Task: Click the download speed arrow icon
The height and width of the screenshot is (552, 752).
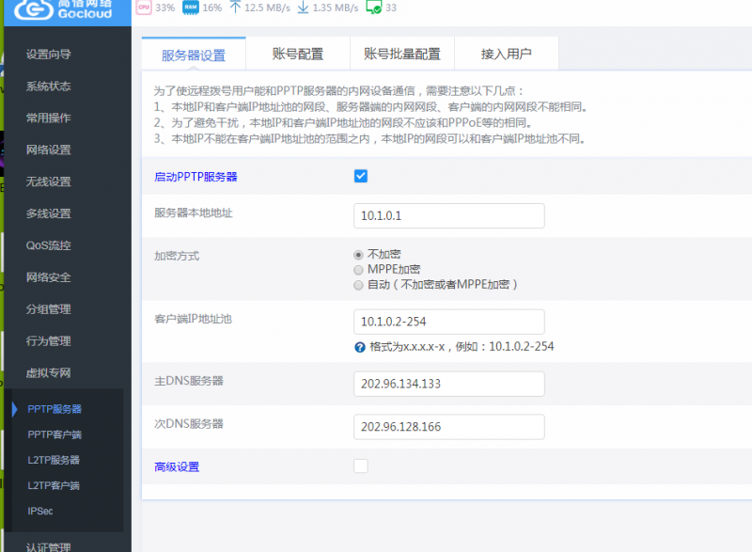Action: pos(303,7)
